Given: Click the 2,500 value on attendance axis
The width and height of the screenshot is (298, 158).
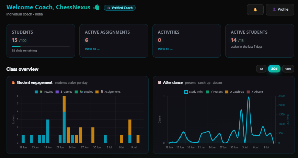Looking at the screenshot, I should [x=282, y=96].
